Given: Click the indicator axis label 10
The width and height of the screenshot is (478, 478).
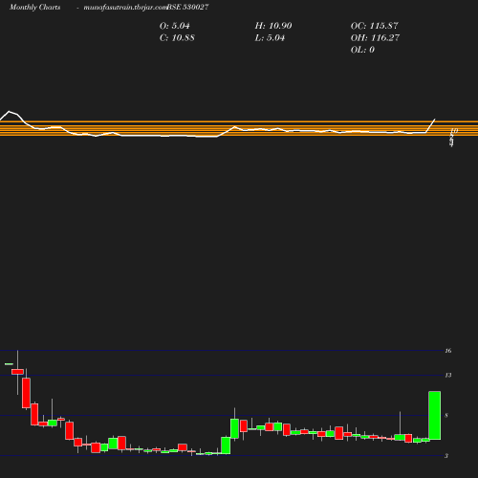Looking at the screenshot, I should [454, 131].
